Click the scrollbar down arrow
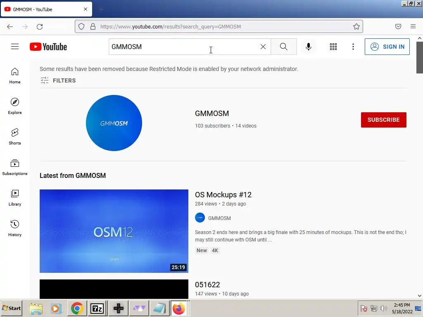 (420, 296)
